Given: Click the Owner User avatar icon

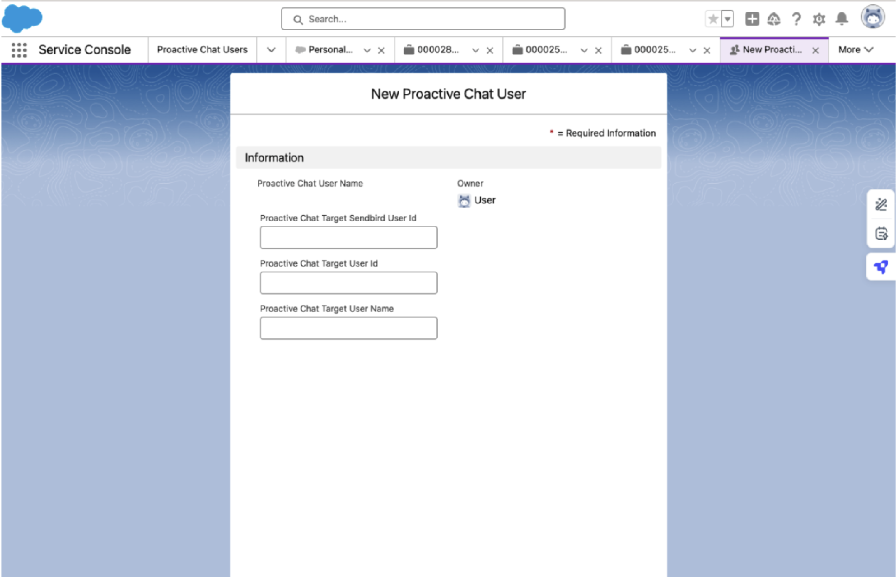Looking at the screenshot, I should 464,201.
